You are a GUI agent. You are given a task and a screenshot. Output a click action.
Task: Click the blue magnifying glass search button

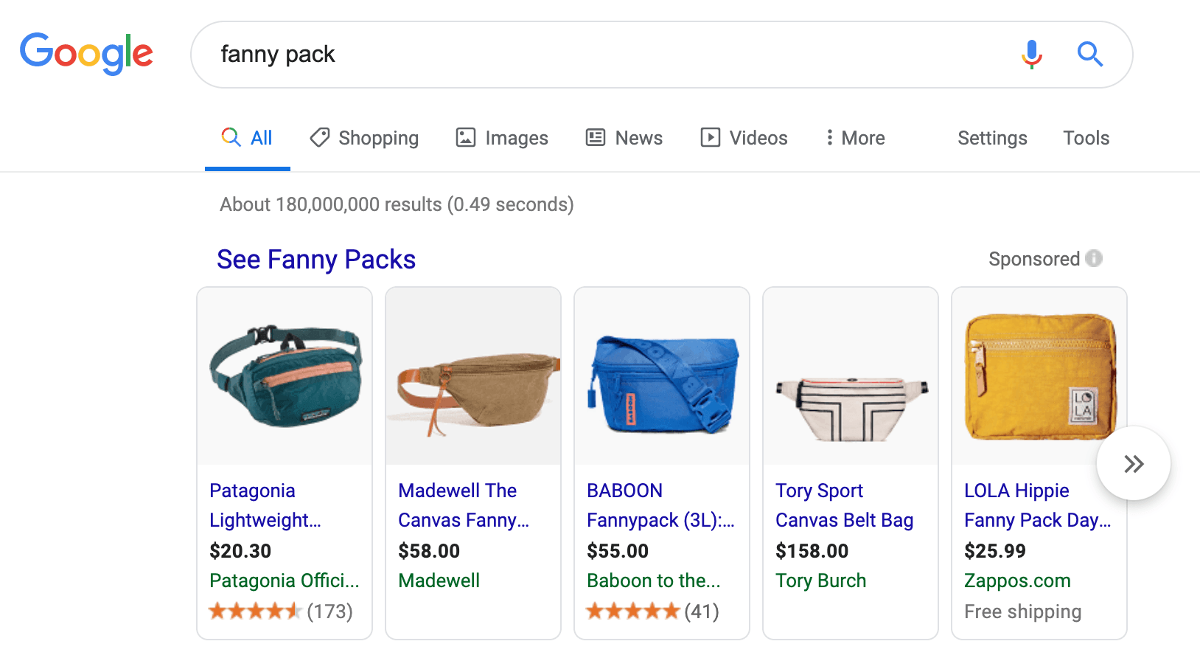point(1089,54)
